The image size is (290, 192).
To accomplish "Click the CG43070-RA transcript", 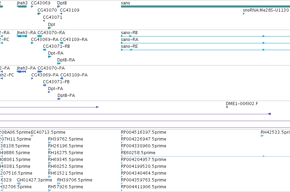I will (40, 36).
